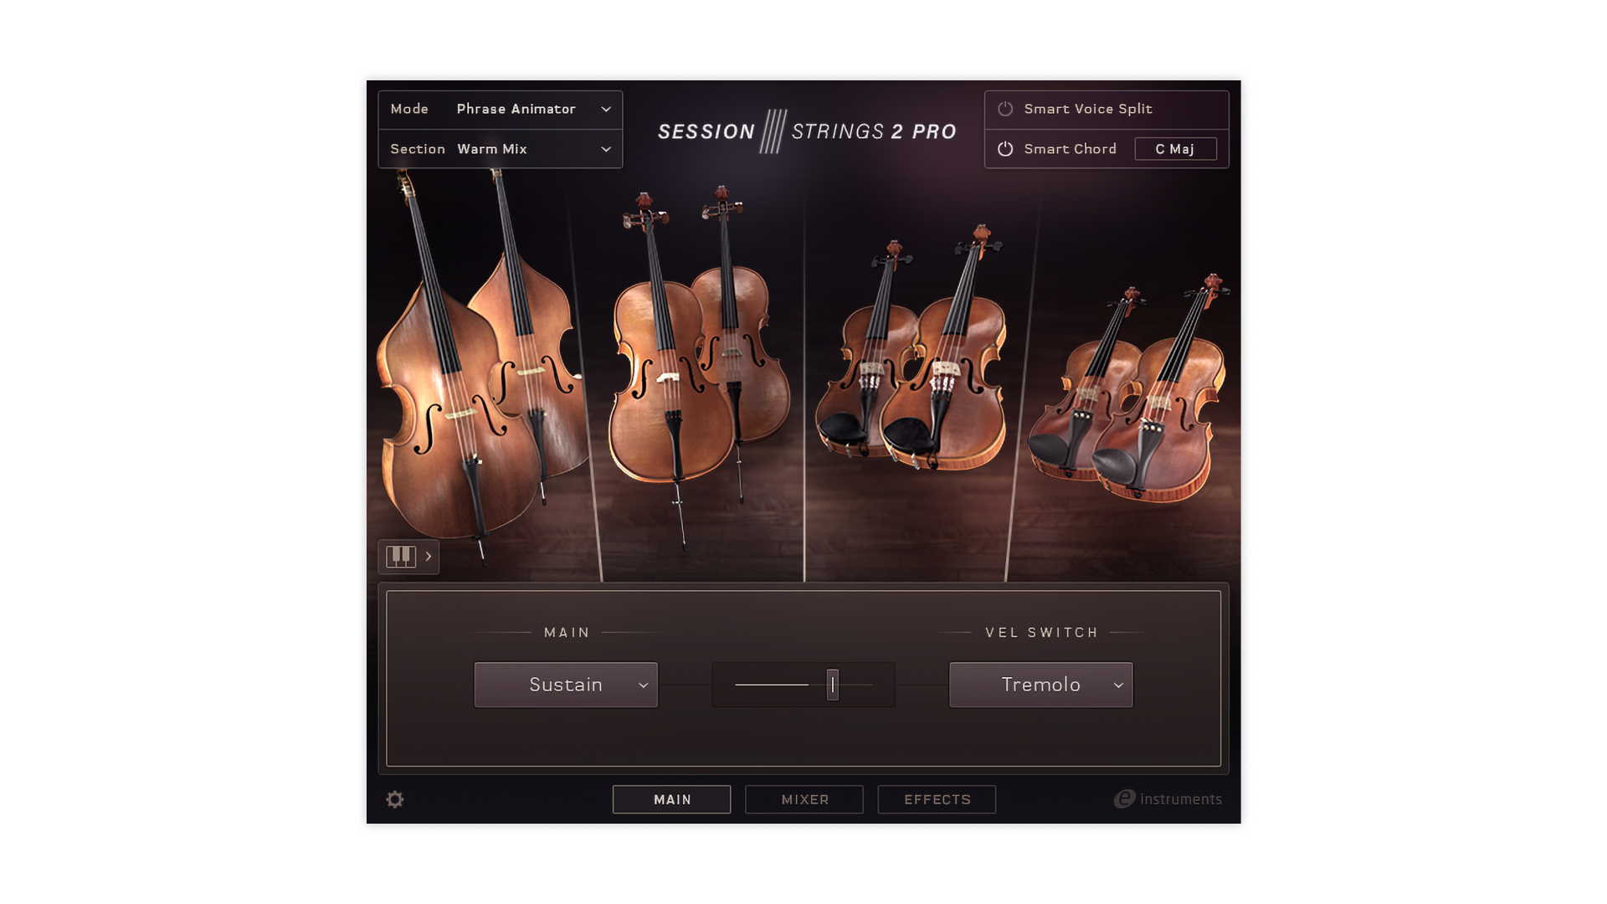Switch to the MIXER tab
Screen dimensions: 1607x904
click(804, 799)
